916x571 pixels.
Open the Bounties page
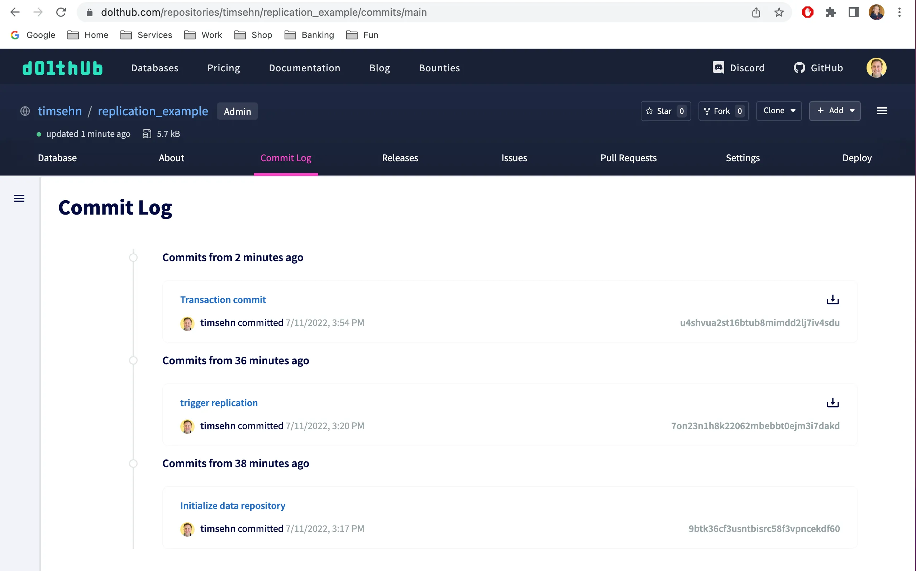tap(439, 68)
